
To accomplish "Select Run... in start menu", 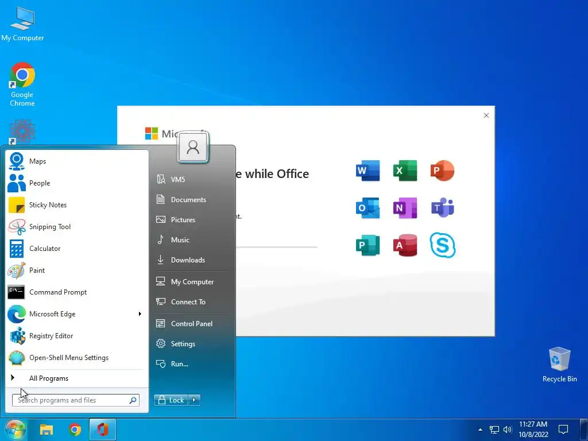I will click(x=191, y=363).
